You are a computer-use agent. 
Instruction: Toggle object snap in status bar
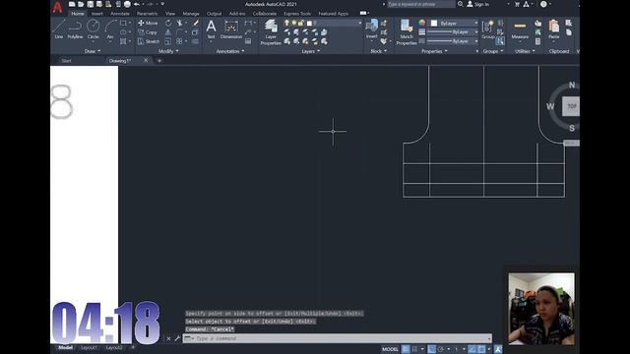pos(481,349)
